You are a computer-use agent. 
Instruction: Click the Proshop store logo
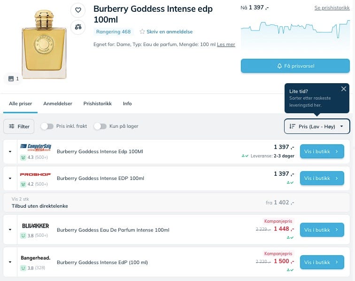click(35, 174)
